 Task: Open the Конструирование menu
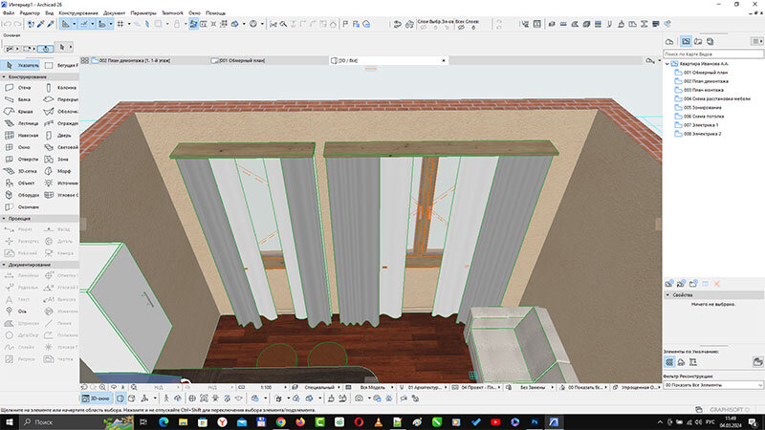click(78, 13)
